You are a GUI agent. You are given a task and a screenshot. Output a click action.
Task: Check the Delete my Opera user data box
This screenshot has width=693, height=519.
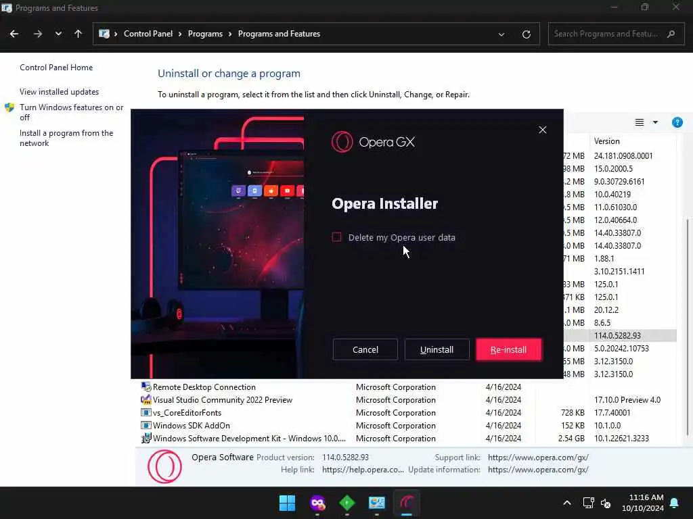(337, 237)
